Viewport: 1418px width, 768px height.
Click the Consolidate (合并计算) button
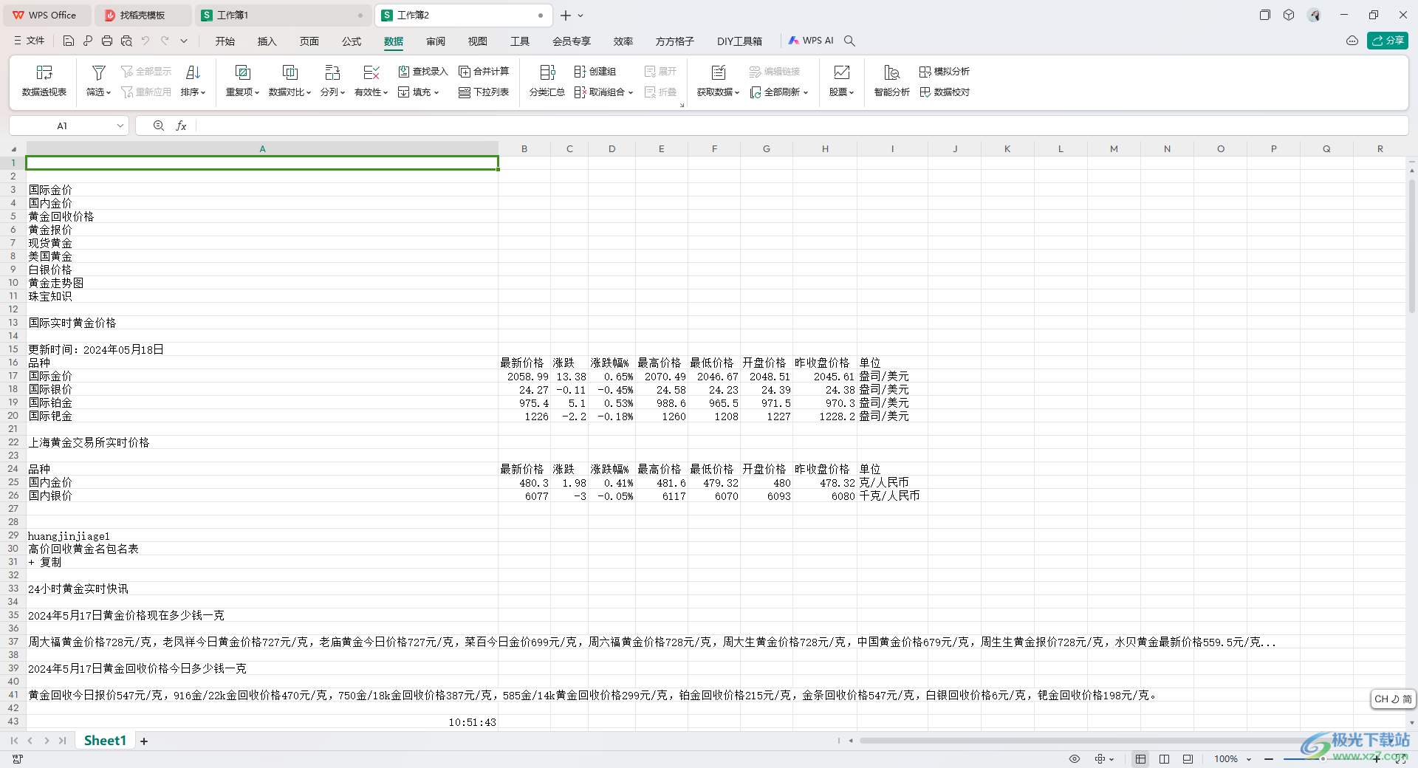484,72
